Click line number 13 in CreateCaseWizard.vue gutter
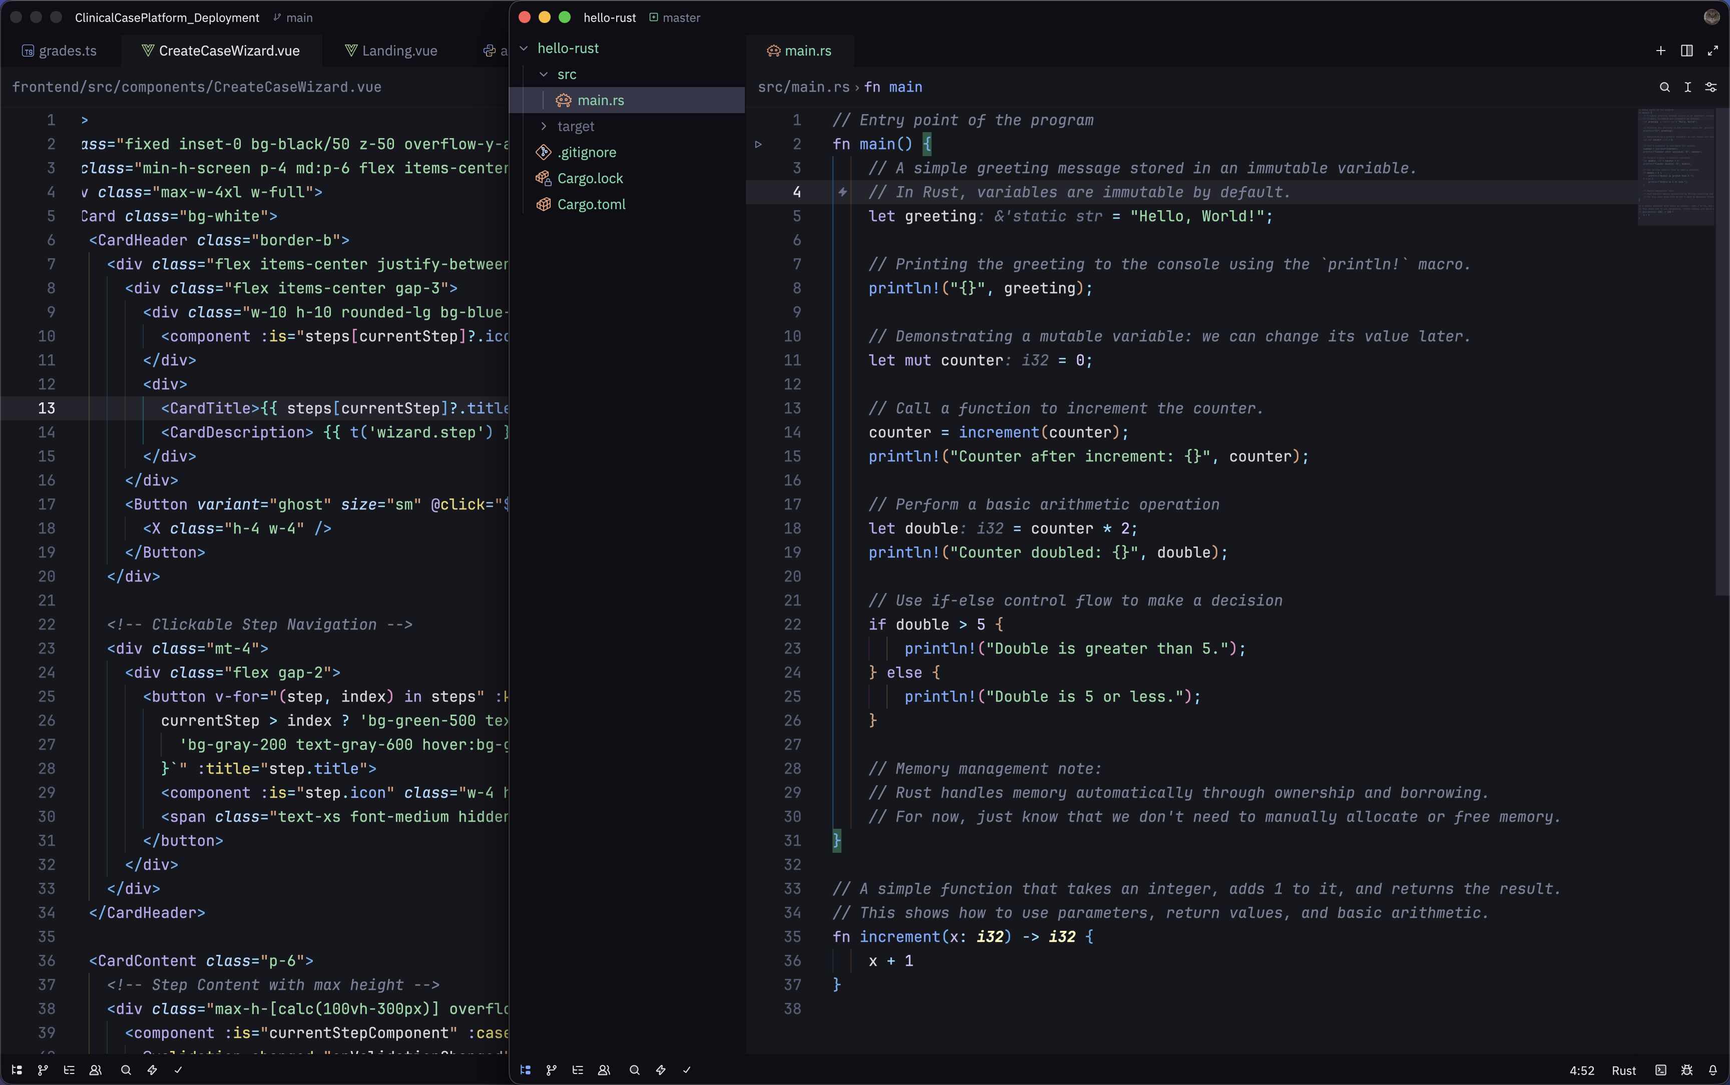The height and width of the screenshot is (1085, 1730). point(47,408)
